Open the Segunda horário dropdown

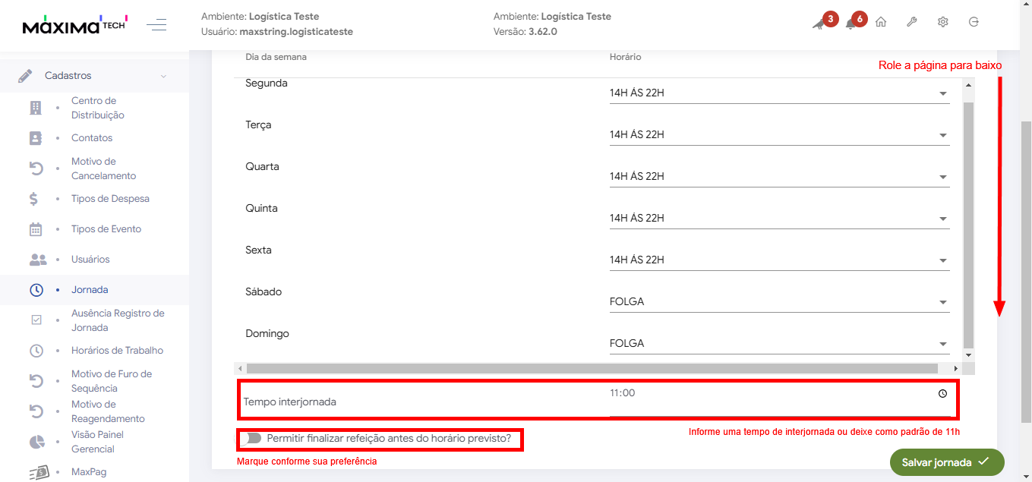[779, 93]
